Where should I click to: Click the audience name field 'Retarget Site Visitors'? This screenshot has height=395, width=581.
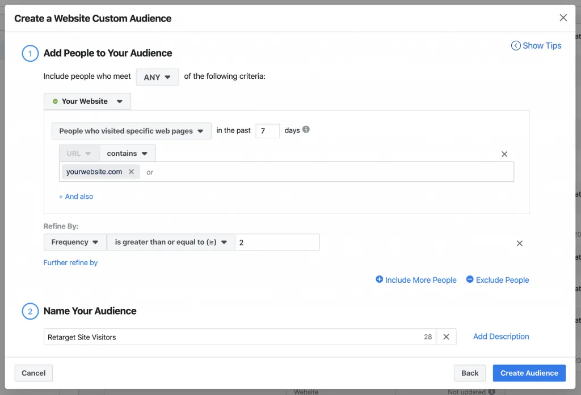pyautogui.click(x=240, y=337)
